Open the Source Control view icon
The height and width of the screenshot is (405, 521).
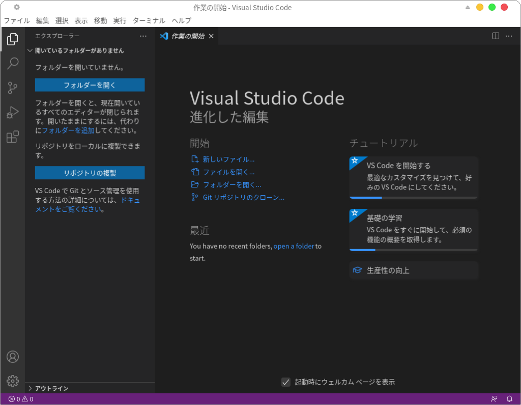(13, 88)
